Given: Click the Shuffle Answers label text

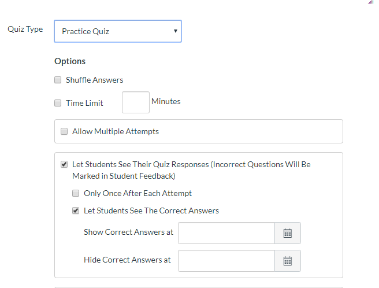Looking at the screenshot, I should pos(94,80).
